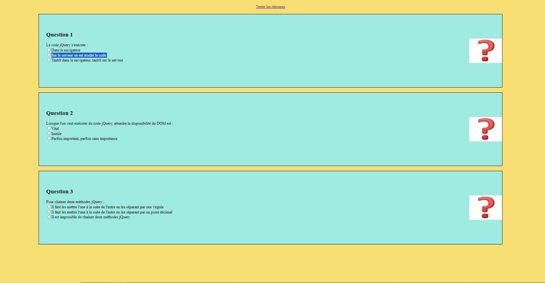The image size is (545, 283).
Task: Click the question mark image in Question 2
Action: 485,129
